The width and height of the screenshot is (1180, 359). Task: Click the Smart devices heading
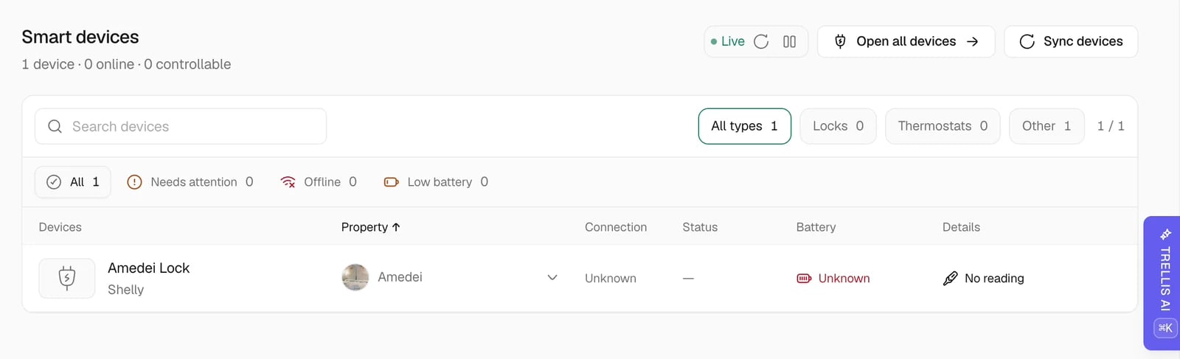point(80,37)
